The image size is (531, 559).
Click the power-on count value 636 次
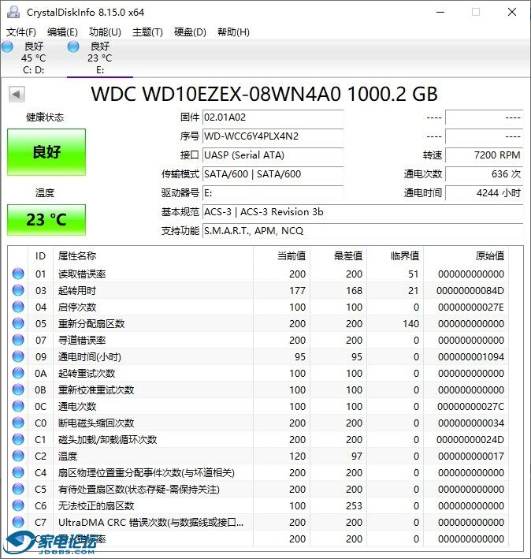[x=484, y=174]
